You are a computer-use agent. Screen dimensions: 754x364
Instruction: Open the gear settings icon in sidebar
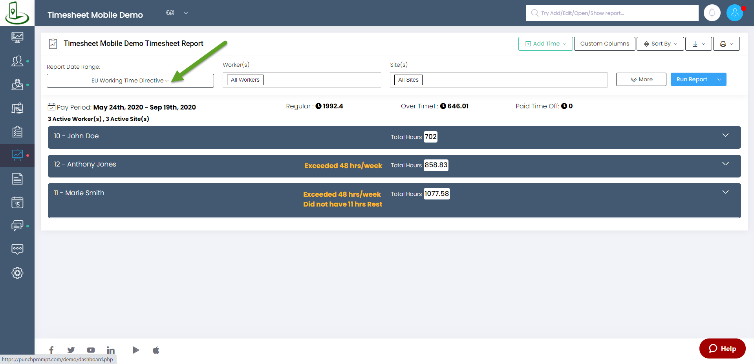pyautogui.click(x=17, y=273)
